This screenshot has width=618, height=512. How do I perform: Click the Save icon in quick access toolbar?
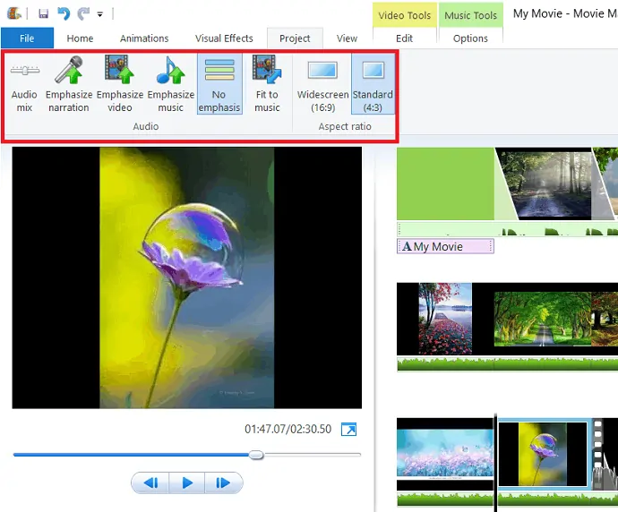[43, 13]
